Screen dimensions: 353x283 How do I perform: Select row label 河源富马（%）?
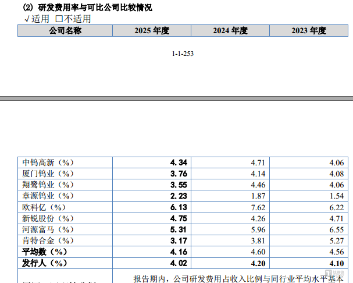click(x=48, y=229)
